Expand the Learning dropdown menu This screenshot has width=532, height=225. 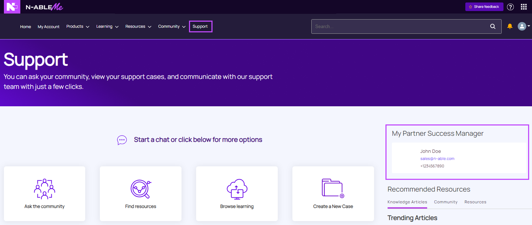[x=107, y=27]
